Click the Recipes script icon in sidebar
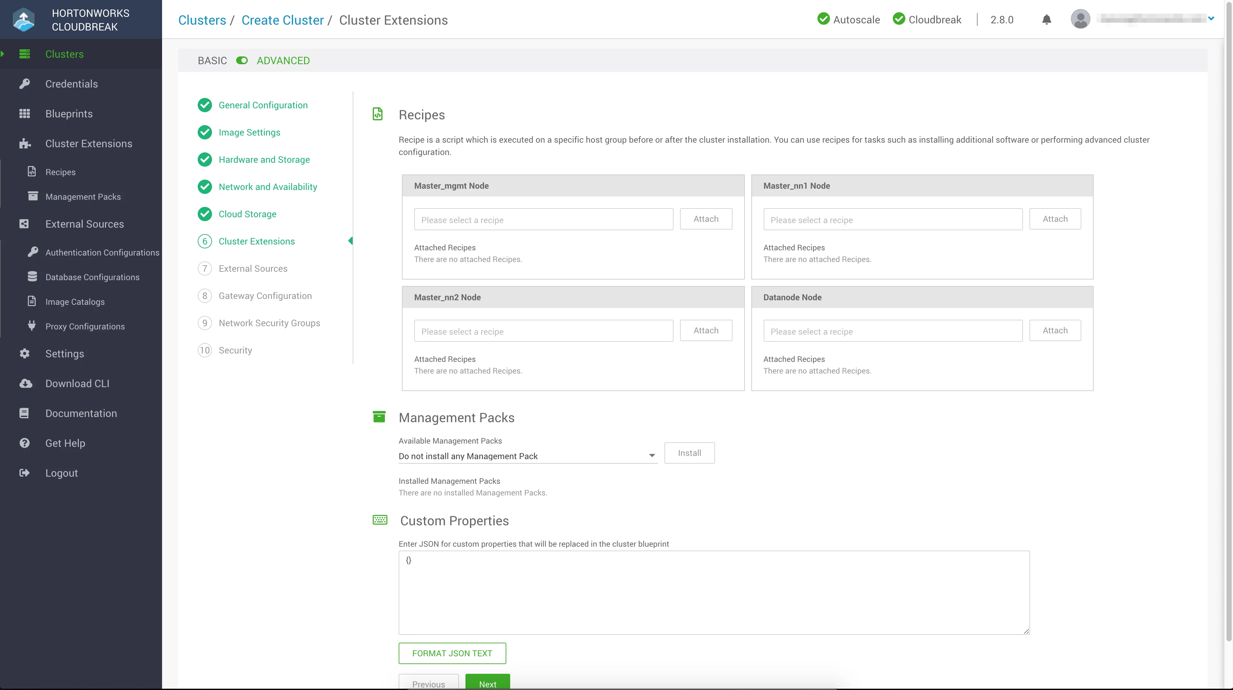The image size is (1233, 690). [x=31, y=172]
